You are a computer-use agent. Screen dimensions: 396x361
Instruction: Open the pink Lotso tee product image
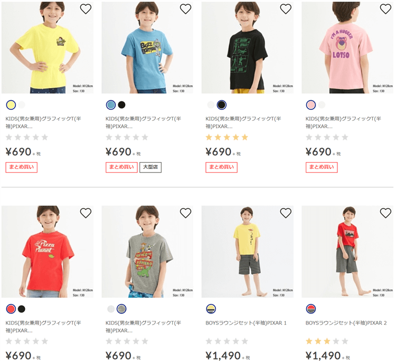click(347, 47)
